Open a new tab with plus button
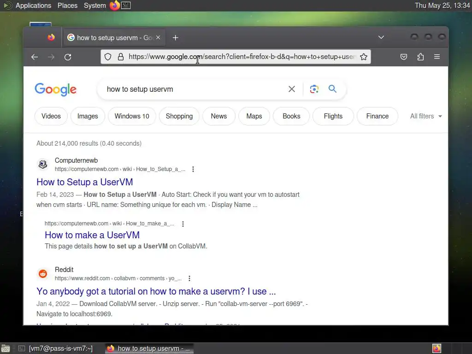The height and width of the screenshot is (354, 472). [176, 38]
